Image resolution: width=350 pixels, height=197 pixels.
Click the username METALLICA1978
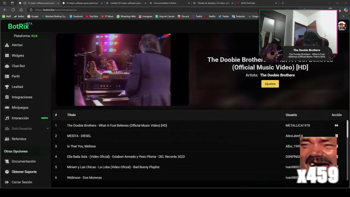(x=298, y=126)
